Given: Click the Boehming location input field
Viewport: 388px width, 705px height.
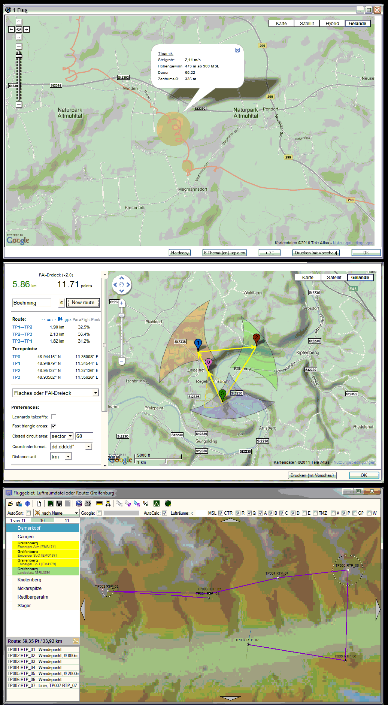Looking at the screenshot, I should tap(31, 303).
